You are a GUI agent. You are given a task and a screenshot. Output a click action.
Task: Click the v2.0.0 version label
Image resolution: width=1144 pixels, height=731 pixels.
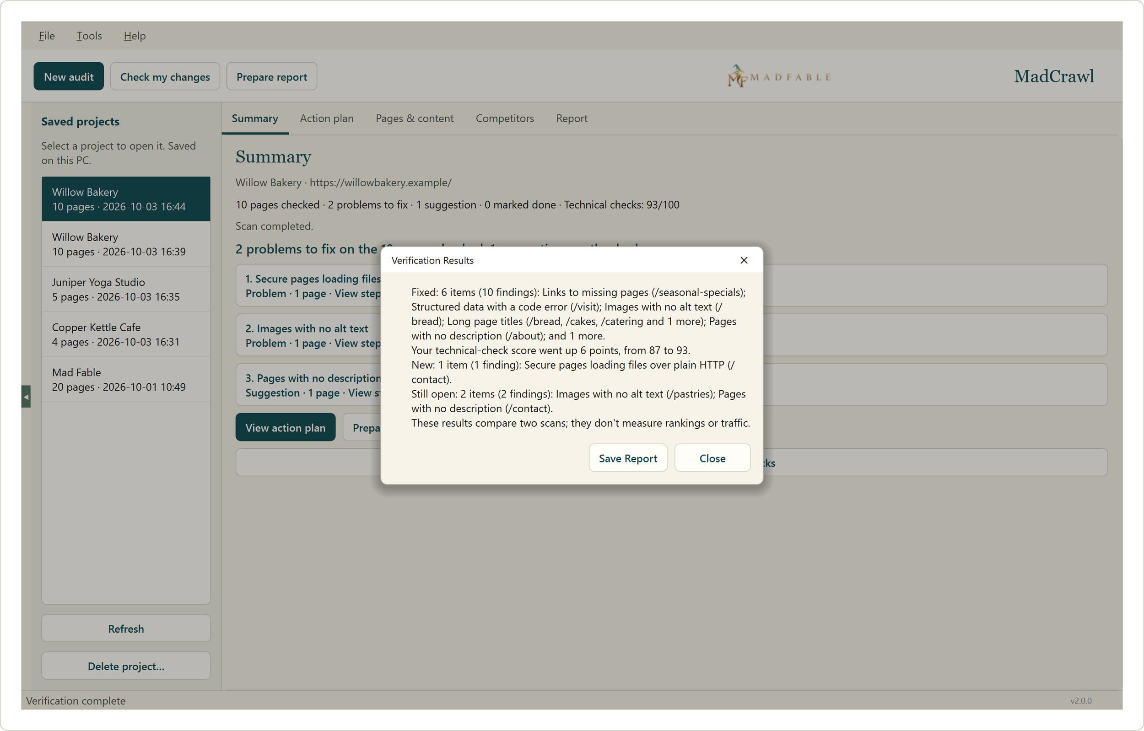tap(1081, 701)
